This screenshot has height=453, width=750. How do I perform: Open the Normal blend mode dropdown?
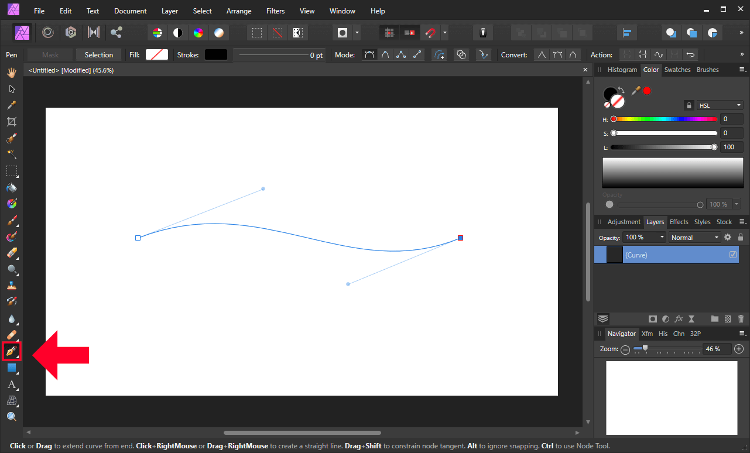point(694,238)
